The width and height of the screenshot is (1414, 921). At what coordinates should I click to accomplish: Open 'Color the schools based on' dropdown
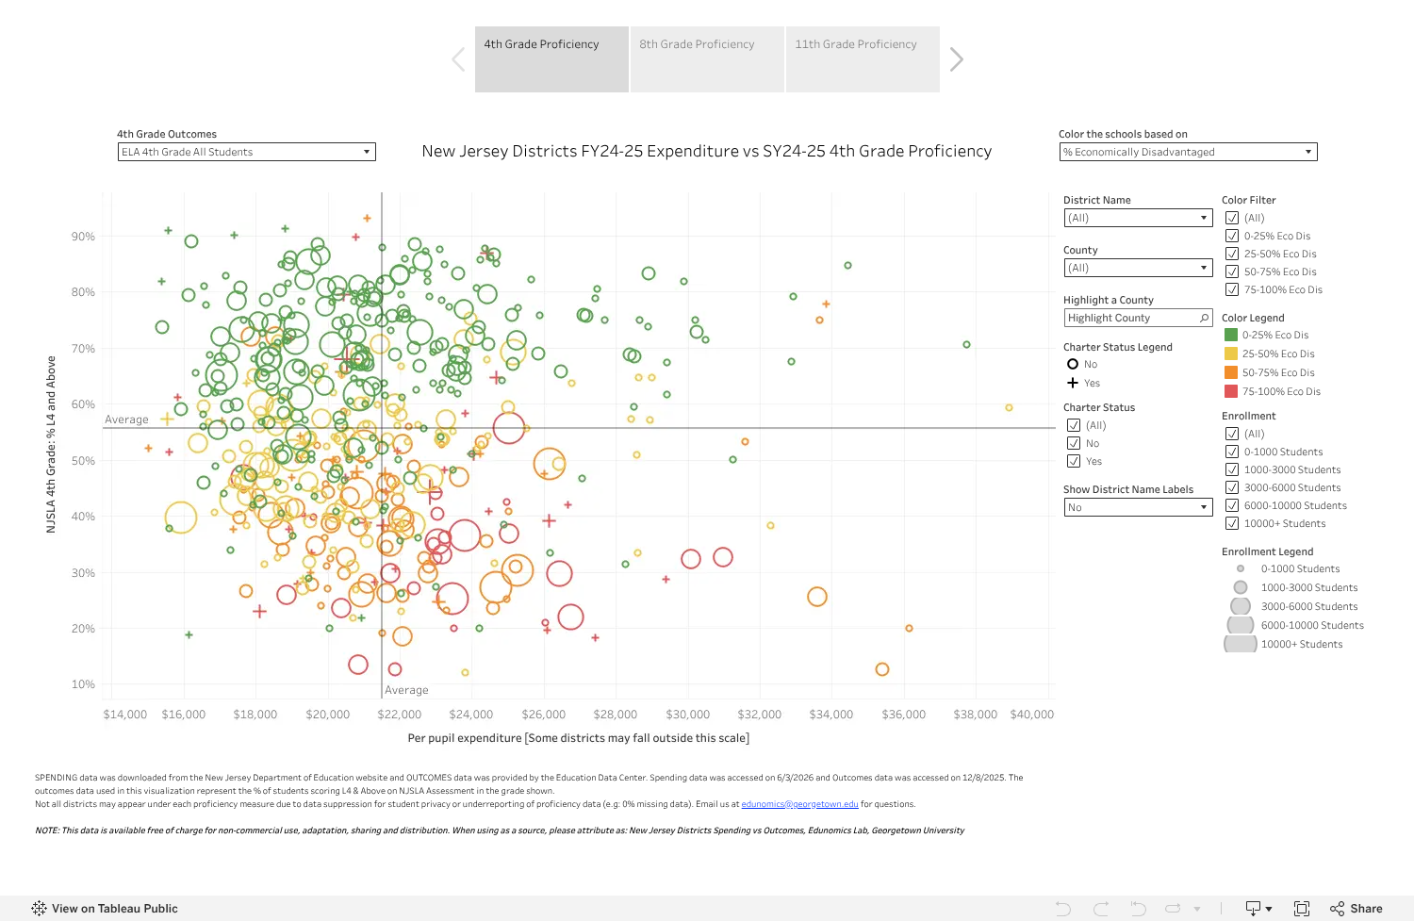coord(1188,152)
